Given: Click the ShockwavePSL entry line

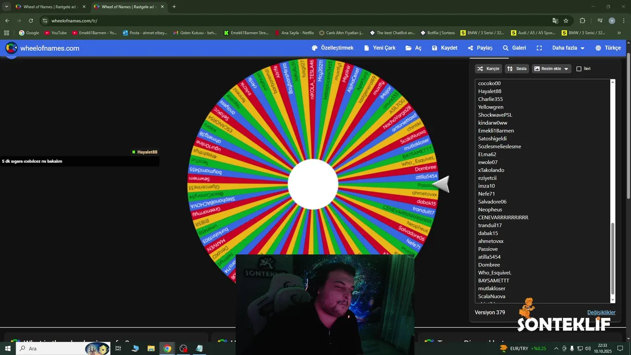Looking at the screenshot, I should point(495,115).
